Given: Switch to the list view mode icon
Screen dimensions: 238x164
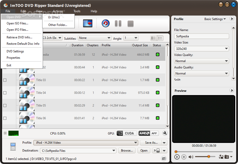Looking at the screenshot, I should [154, 38].
